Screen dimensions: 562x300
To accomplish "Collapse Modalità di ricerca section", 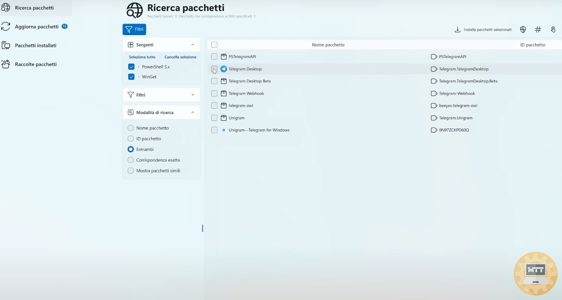I will click(x=192, y=112).
